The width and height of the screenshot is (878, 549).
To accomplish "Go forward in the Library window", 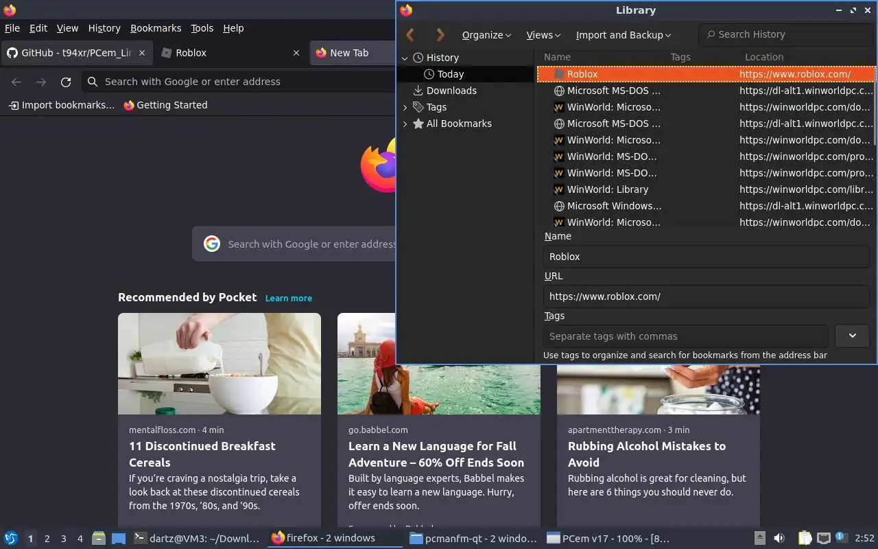I will point(440,34).
